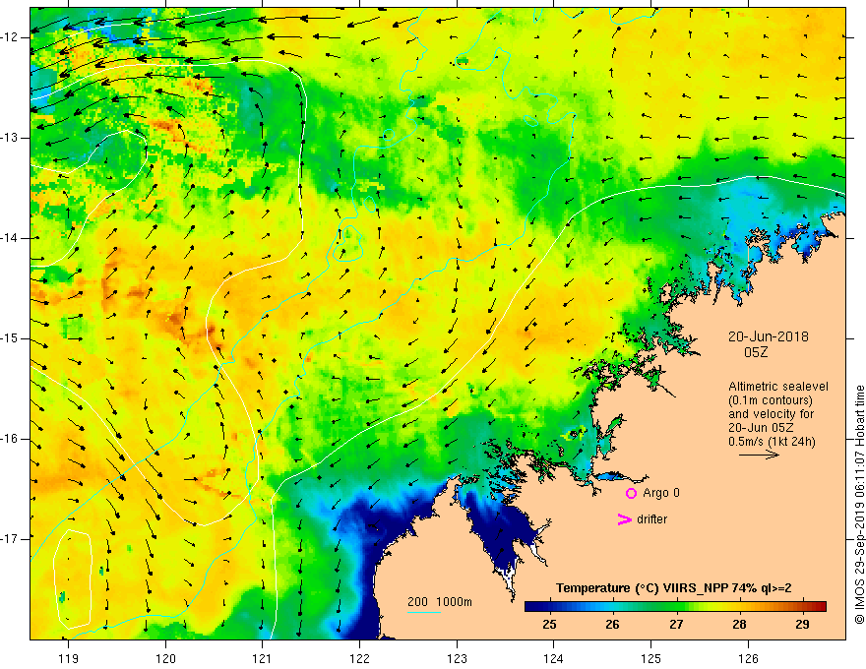This screenshot has width=866, height=669.
Task: Click latitude axis label -13
Action: (11, 138)
